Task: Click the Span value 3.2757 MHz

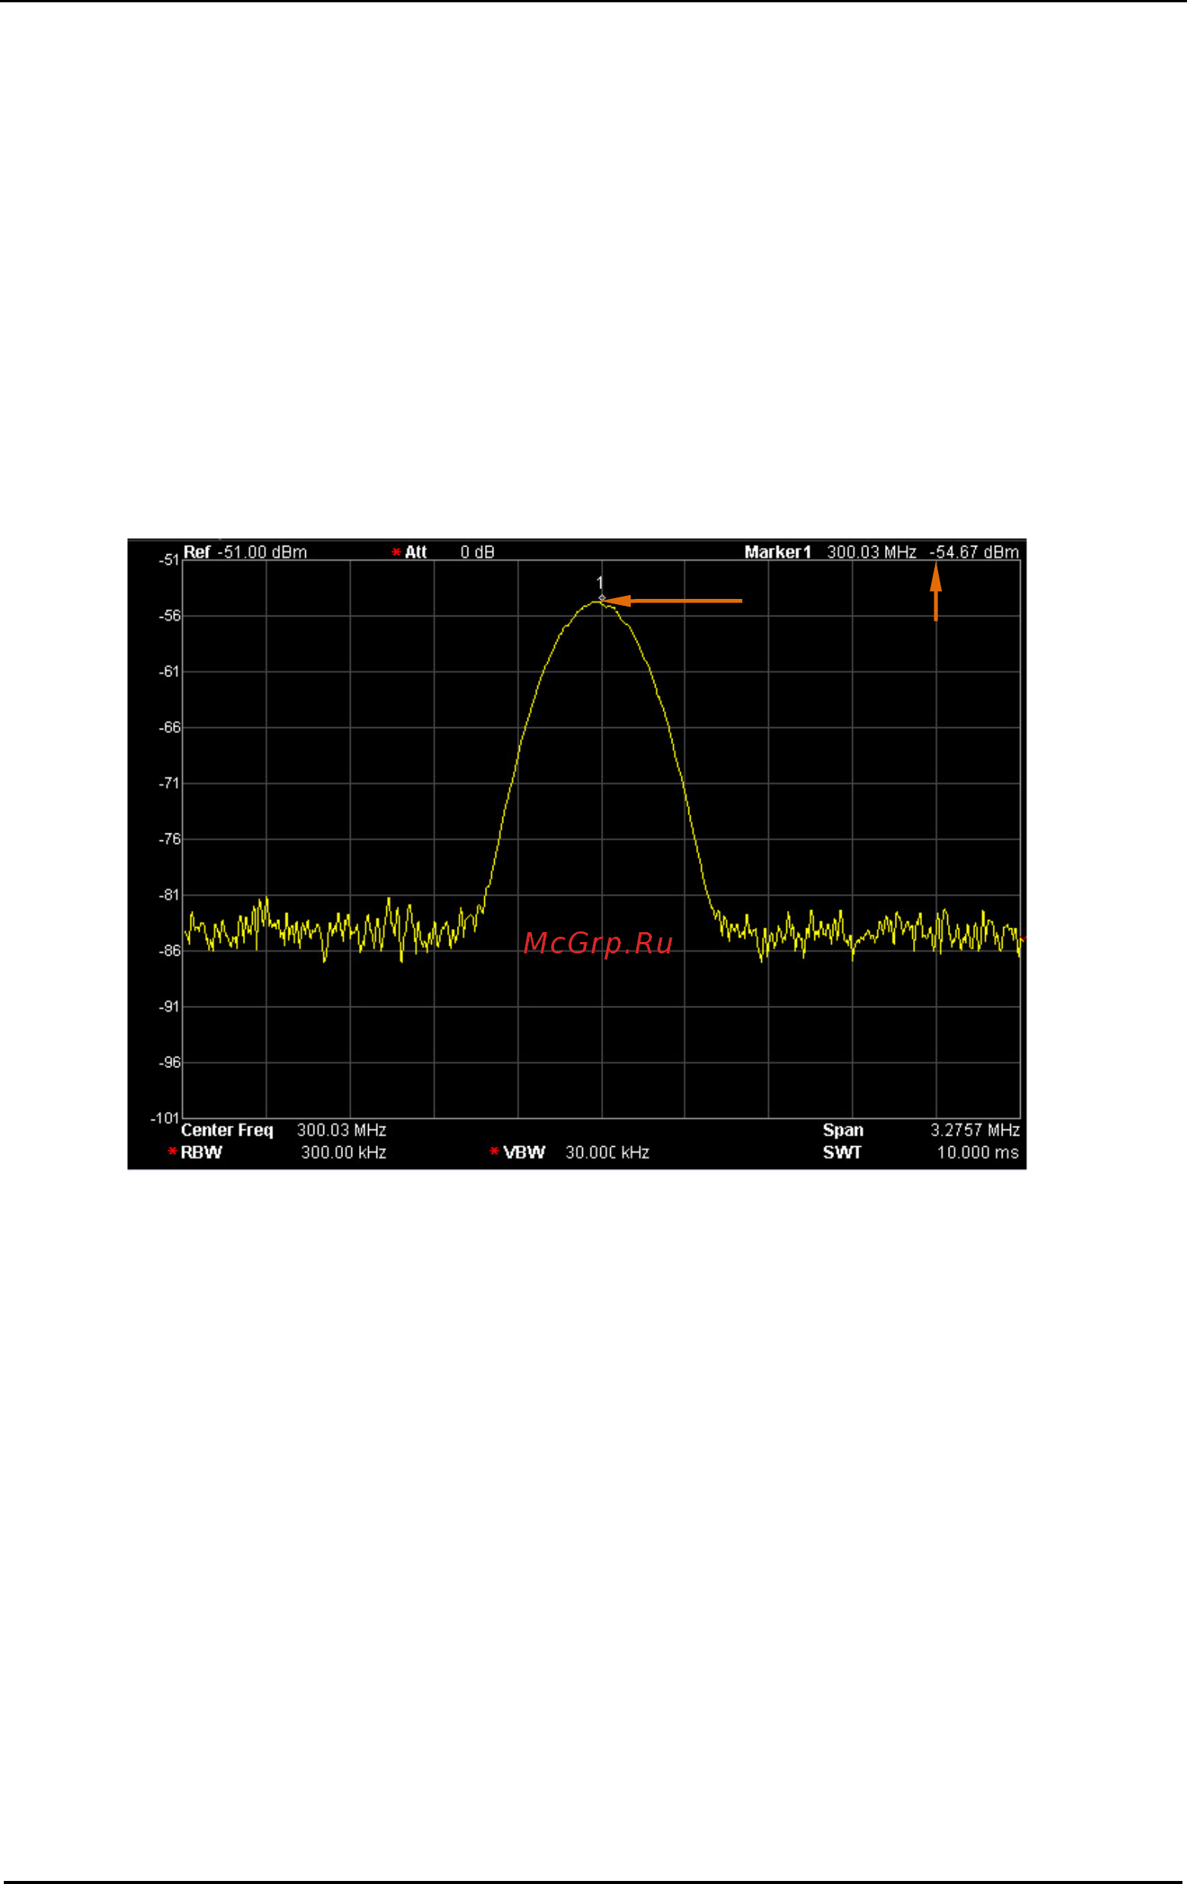Action: coord(975,1130)
